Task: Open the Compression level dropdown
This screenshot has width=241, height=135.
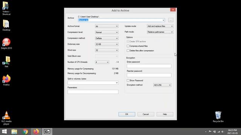Action: 107,32
